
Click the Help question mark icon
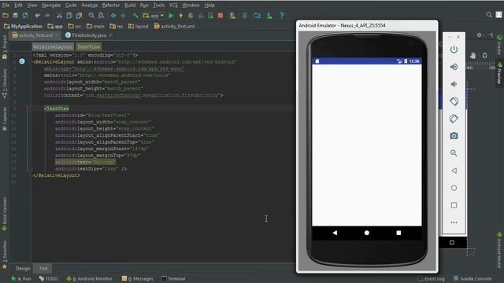[x=282, y=16]
